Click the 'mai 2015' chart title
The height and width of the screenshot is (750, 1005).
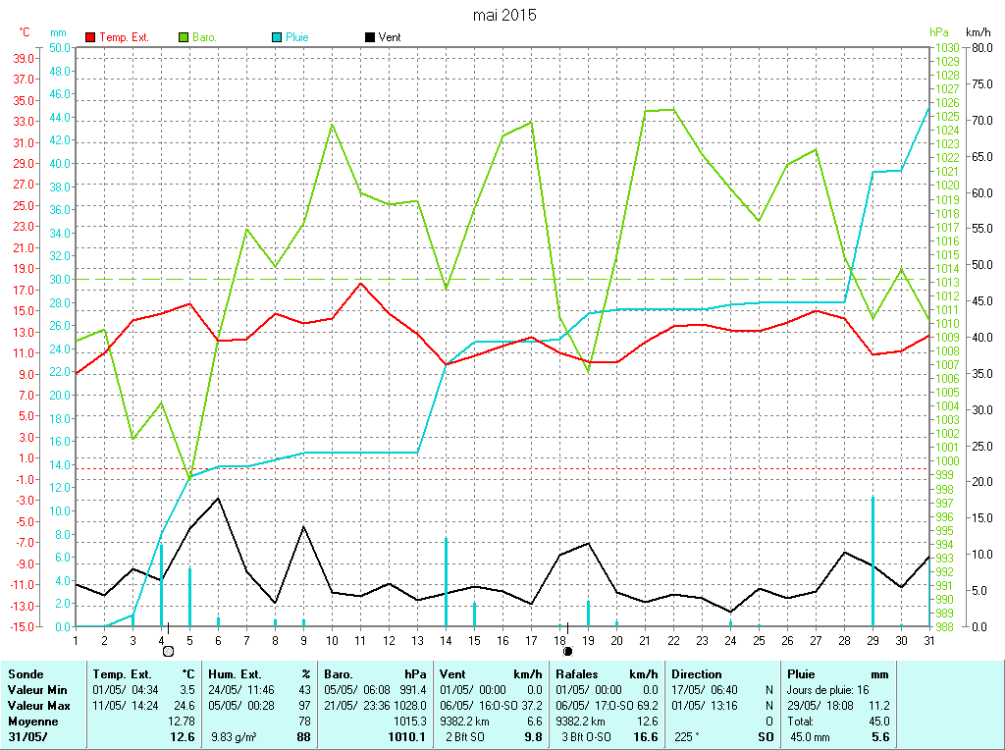point(504,15)
